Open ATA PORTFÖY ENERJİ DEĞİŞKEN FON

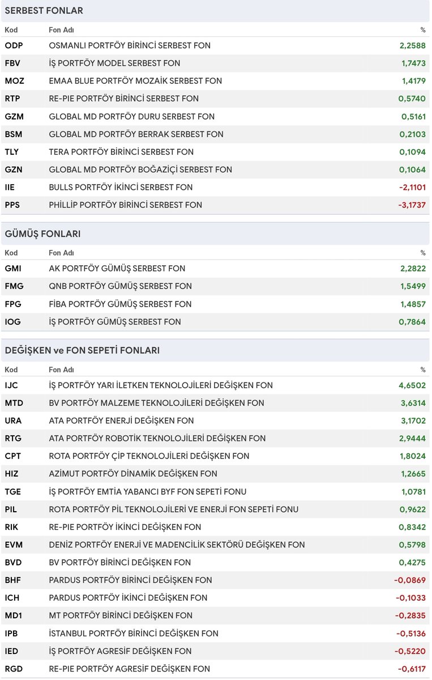[121, 420]
